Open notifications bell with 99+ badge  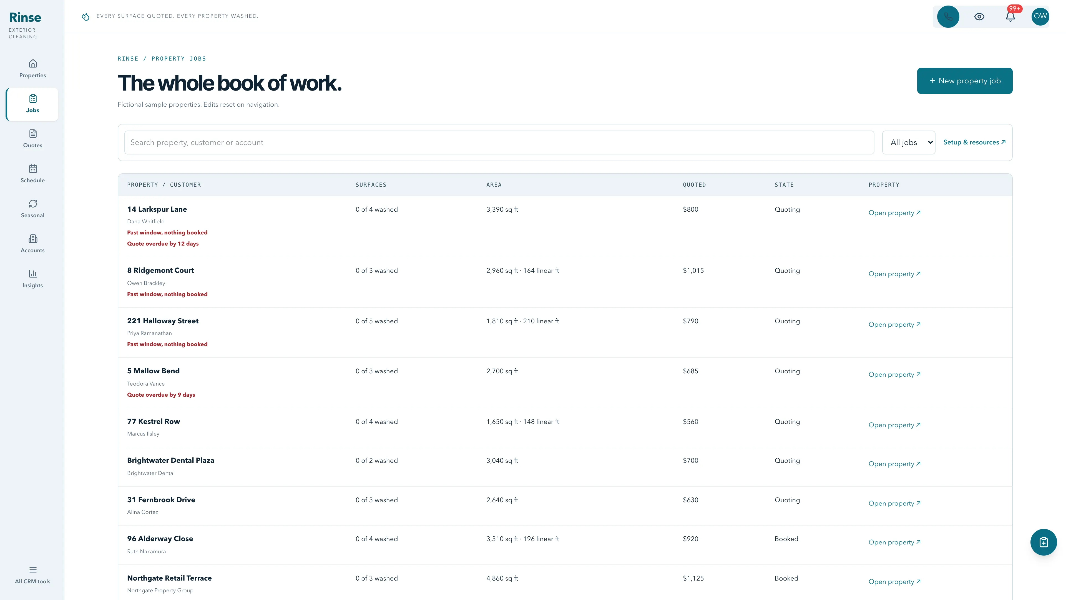[1010, 17]
